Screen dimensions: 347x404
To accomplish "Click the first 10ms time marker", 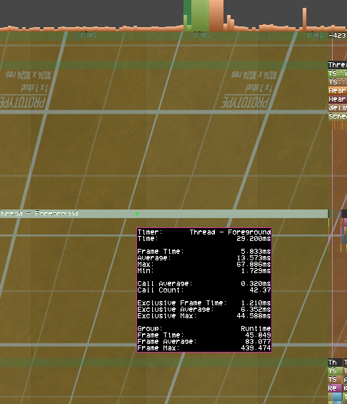I will (x=89, y=34).
